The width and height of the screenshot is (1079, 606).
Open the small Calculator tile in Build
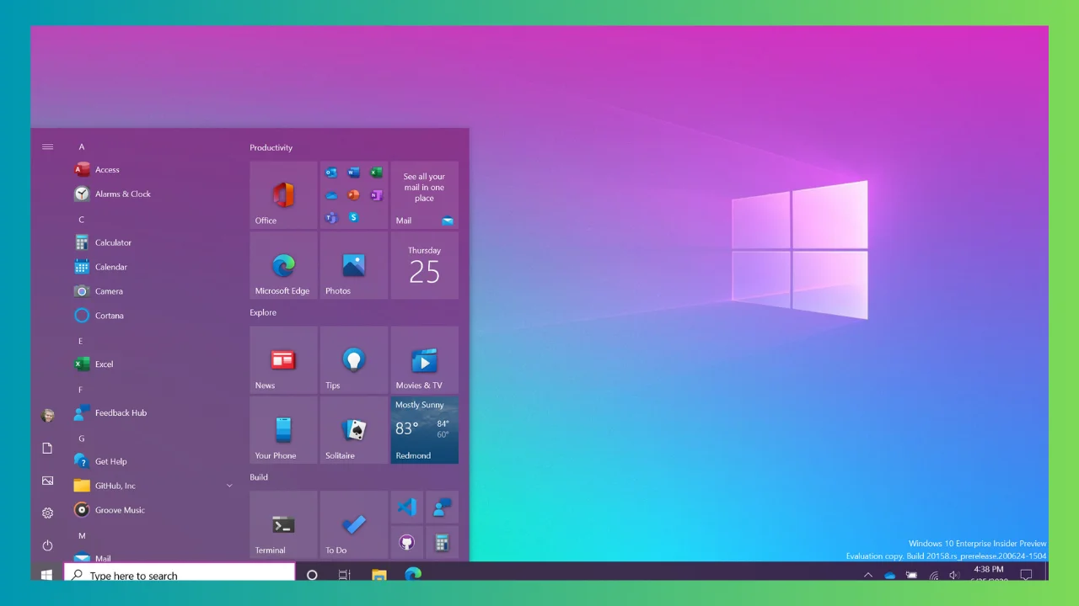coord(442,543)
